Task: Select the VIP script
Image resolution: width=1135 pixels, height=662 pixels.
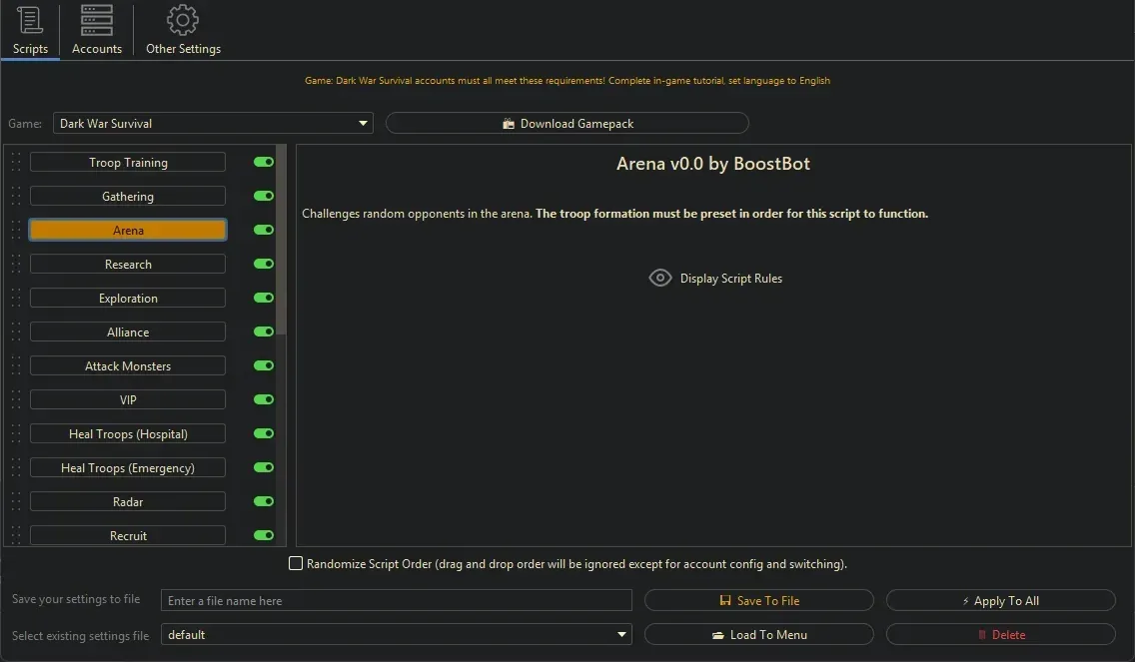Action: point(128,400)
